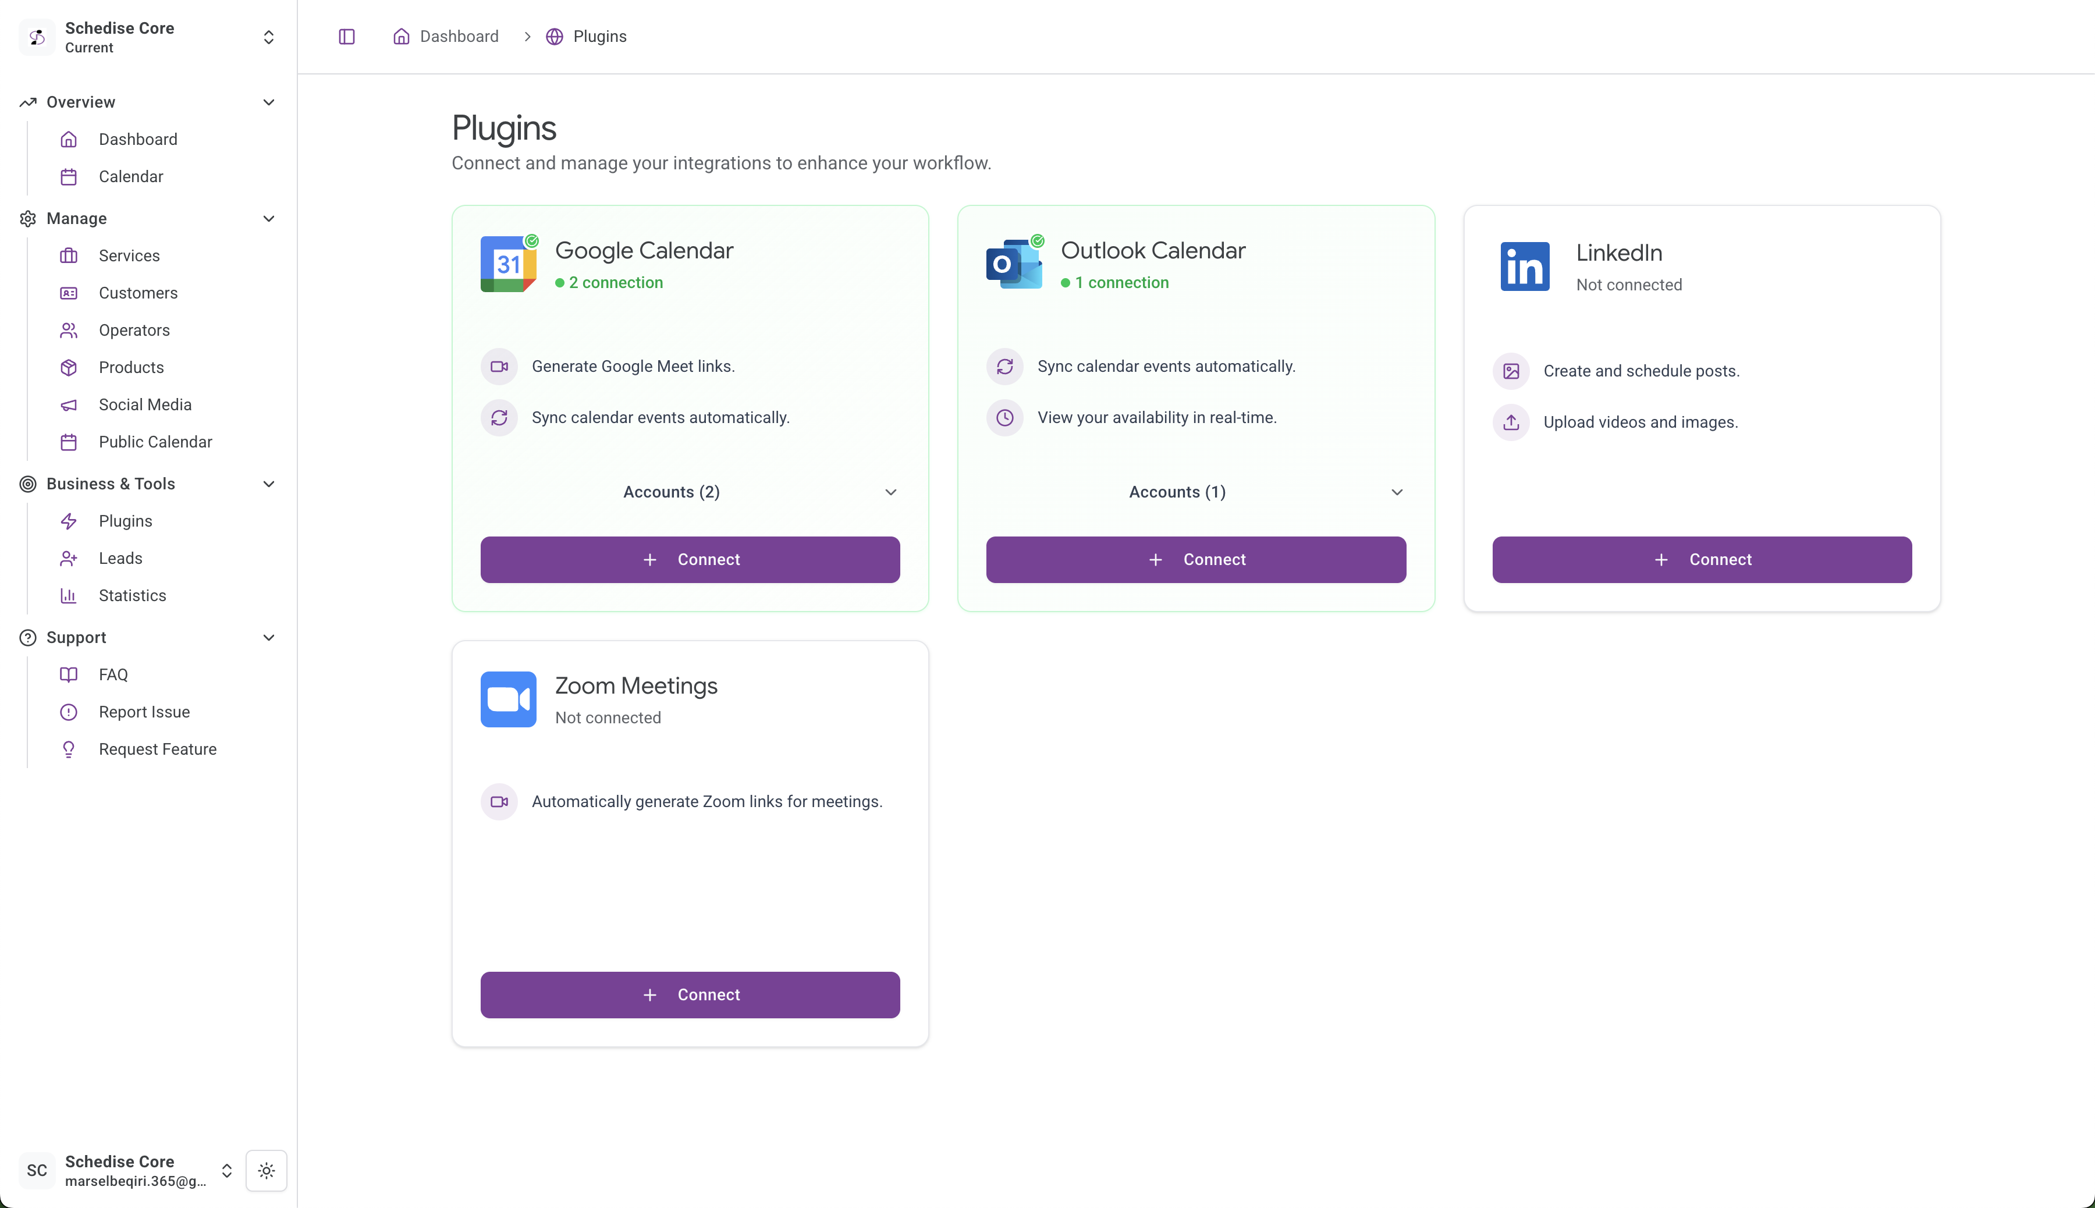Image resolution: width=2095 pixels, height=1208 pixels.
Task: Toggle the sidebar using the panel icon
Action: (347, 37)
